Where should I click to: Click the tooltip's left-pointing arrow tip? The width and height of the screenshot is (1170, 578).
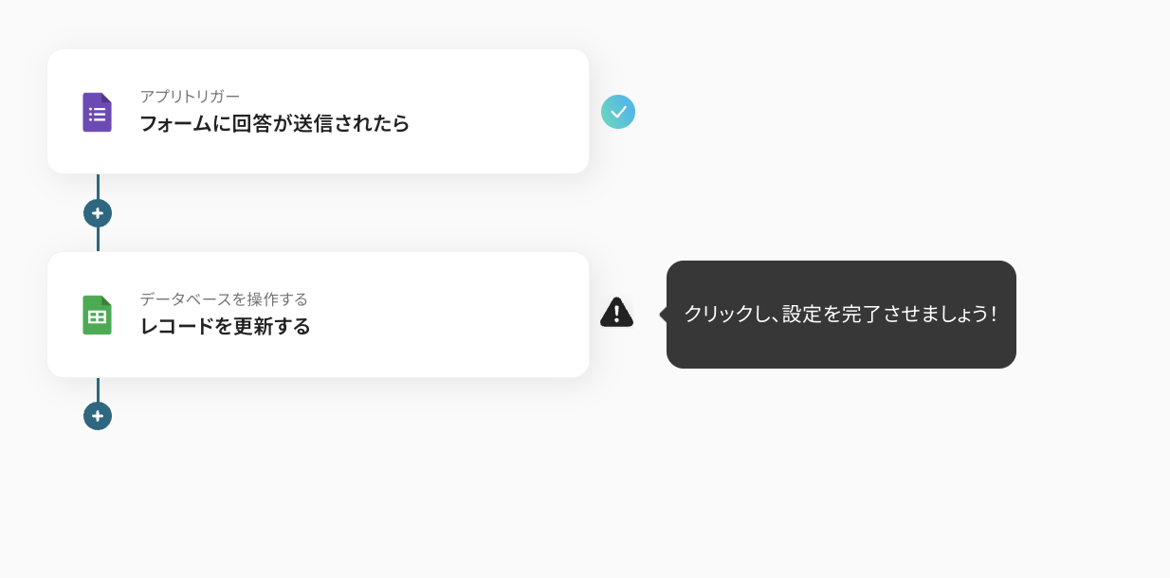(663, 315)
